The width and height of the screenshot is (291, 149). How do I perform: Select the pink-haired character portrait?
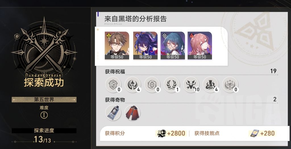200,46
